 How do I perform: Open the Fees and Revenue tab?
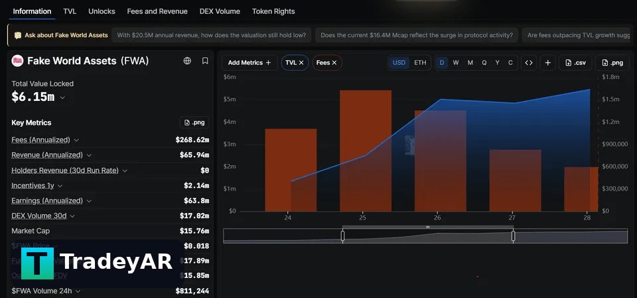[x=157, y=11]
